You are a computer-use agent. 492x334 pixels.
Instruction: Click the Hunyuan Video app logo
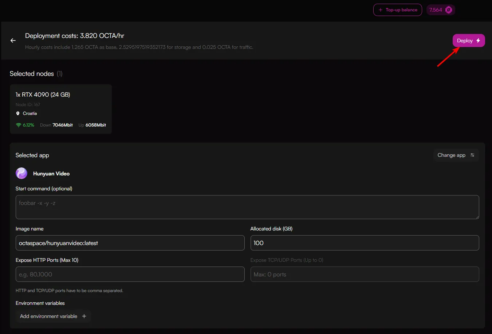tap(21, 173)
